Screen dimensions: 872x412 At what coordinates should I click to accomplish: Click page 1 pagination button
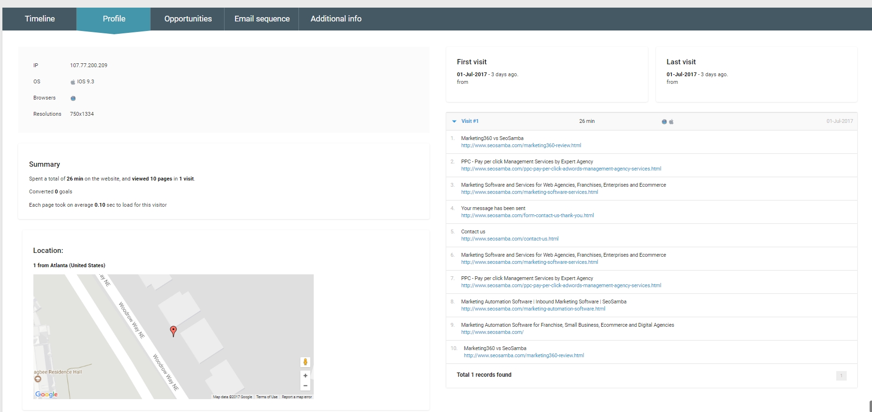[841, 376]
